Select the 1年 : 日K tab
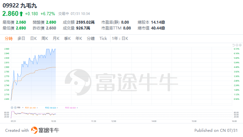Image resolution: width=243 pixels, height=137 pixels. 120,39
